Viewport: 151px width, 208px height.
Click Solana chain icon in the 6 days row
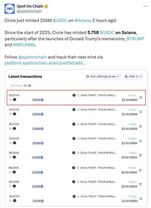(x=15, y=143)
